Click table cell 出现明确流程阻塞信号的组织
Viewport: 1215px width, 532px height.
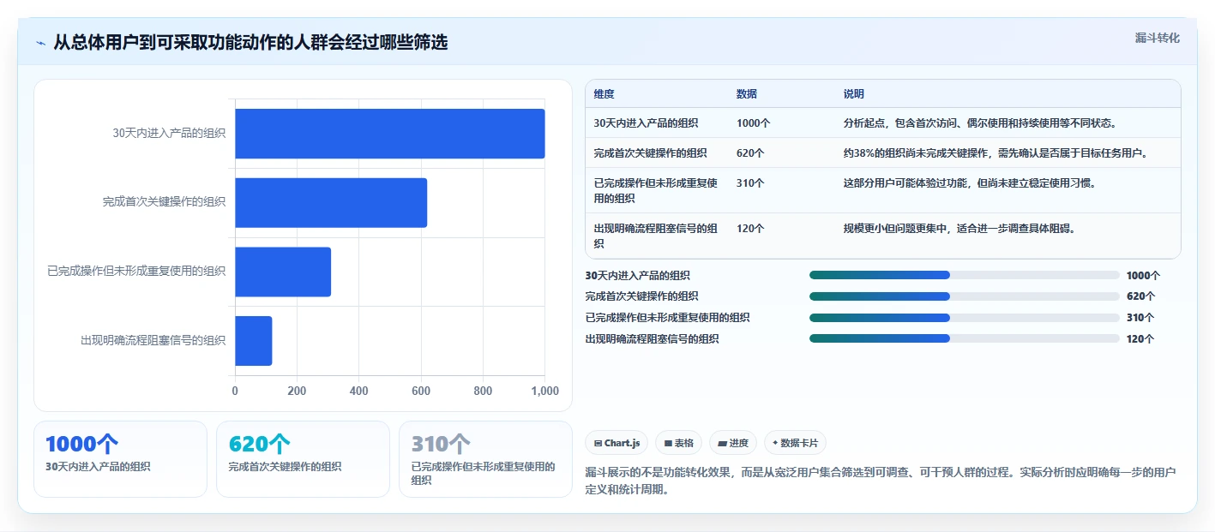[x=656, y=236]
